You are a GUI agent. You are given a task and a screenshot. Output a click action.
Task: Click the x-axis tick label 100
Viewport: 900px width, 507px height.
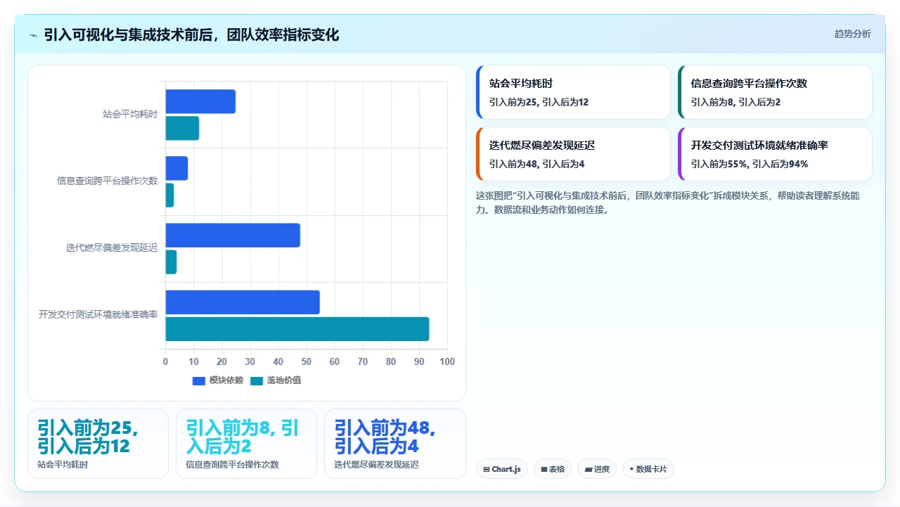[x=447, y=361]
